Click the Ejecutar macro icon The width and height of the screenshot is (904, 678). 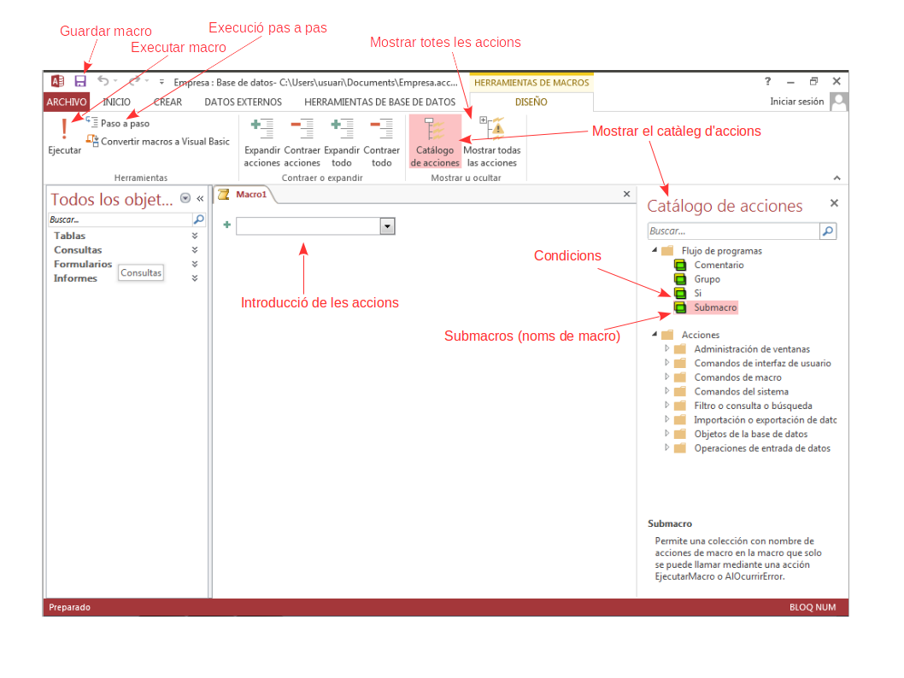64,130
